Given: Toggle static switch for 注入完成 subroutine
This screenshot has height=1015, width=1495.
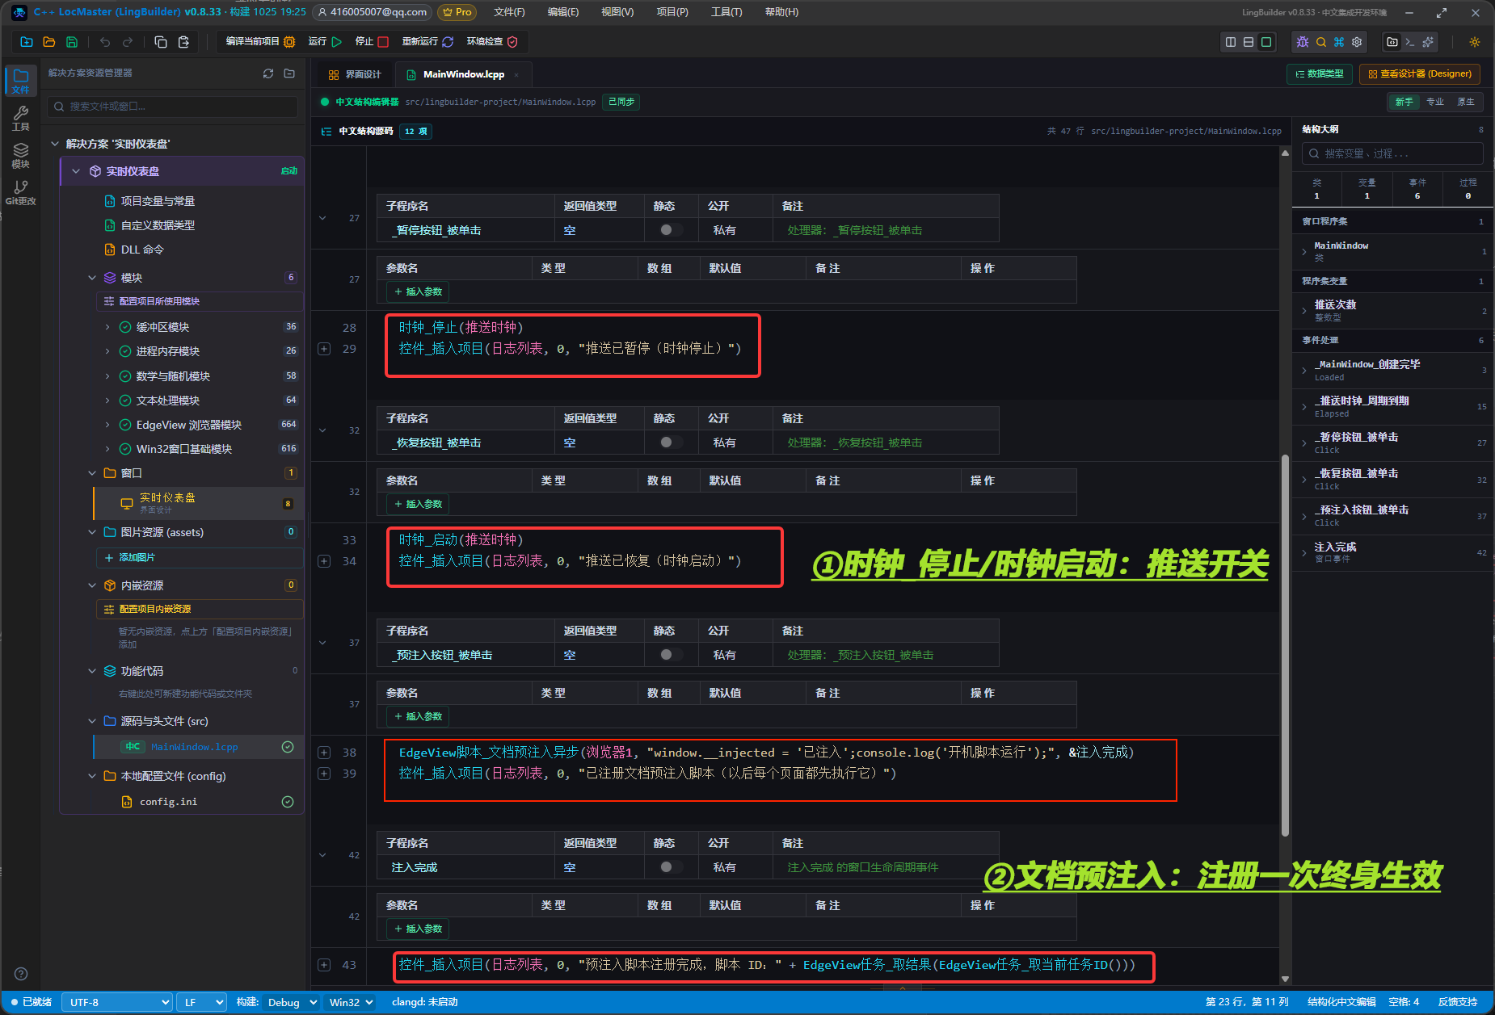Looking at the screenshot, I should click(x=670, y=867).
